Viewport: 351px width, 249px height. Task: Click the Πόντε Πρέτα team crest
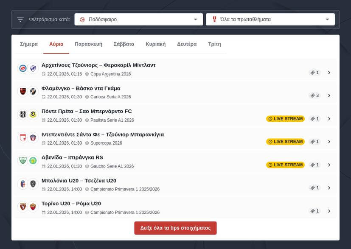pyautogui.click(x=23, y=115)
